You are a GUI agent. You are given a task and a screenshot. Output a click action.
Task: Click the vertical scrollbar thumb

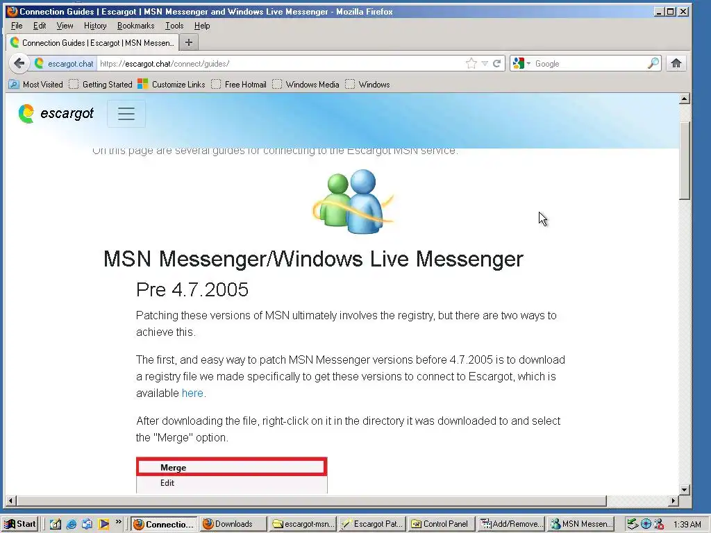[x=684, y=160]
